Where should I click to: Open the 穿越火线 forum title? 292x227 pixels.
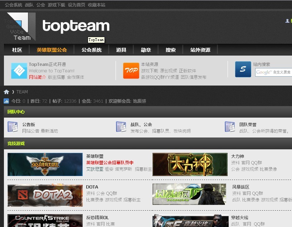point(240,217)
